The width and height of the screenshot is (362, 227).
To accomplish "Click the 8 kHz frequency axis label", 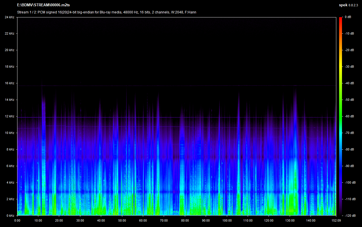I will (x=10, y=150).
